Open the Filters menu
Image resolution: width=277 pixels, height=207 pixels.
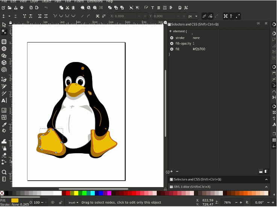[x=79, y=1]
